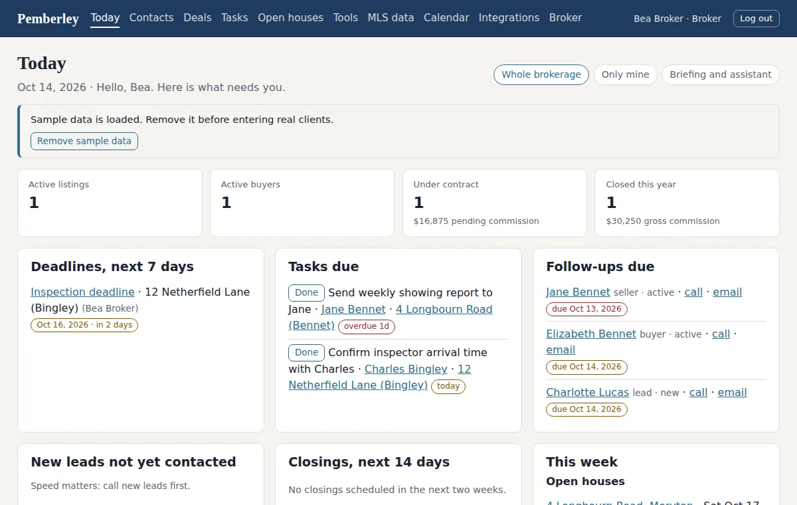Image resolution: width=797 pixels, height=505 pixels.
Task: Click the 'due Oct 13, 2026' badge
Action: (586, 309)
